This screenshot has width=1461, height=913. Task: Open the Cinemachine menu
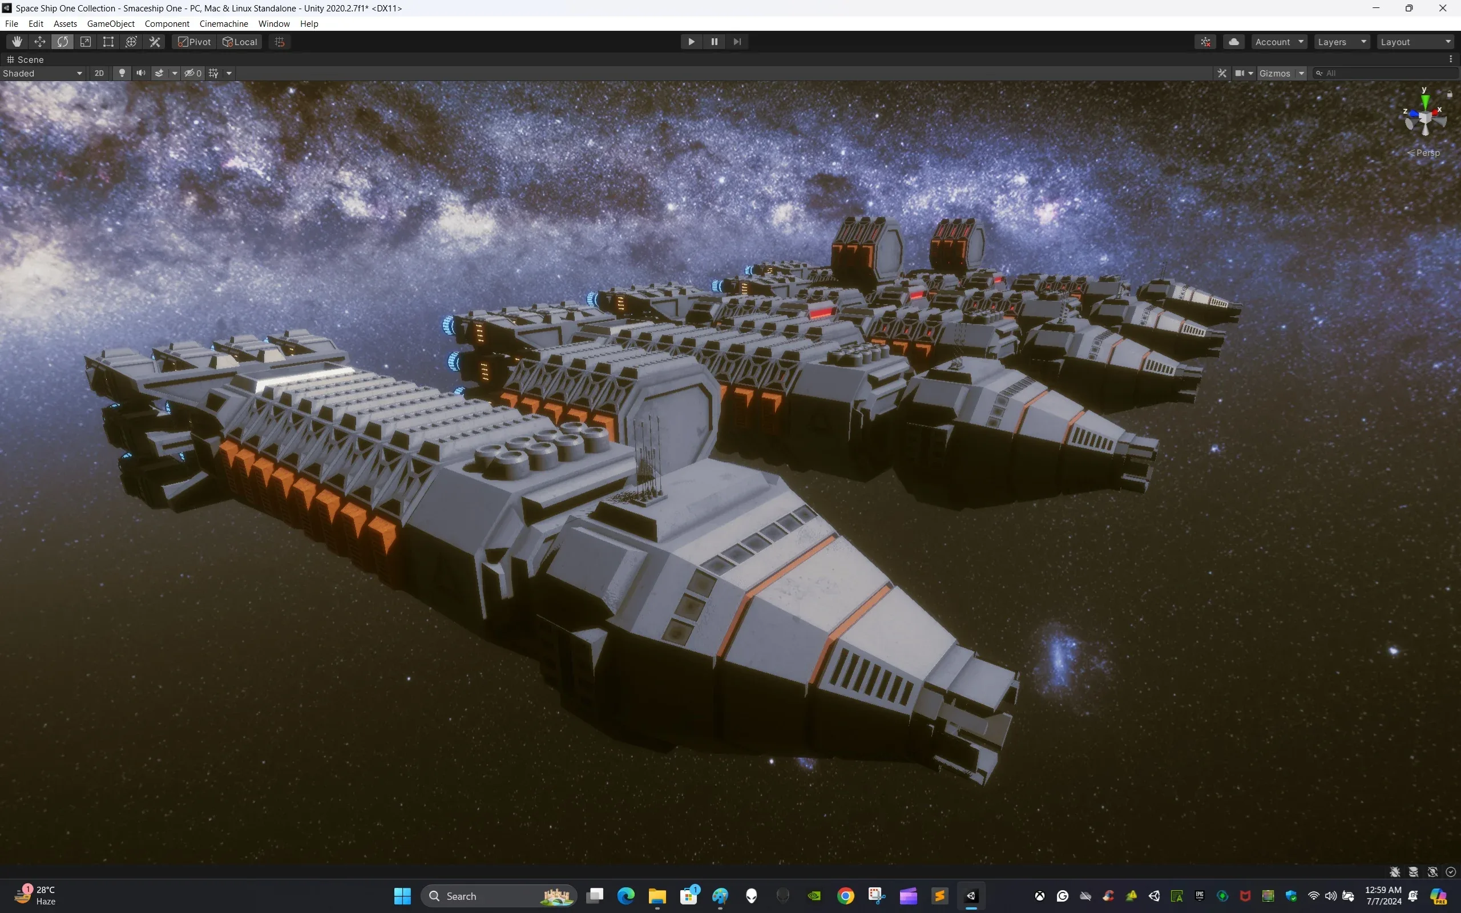point(223,23)
